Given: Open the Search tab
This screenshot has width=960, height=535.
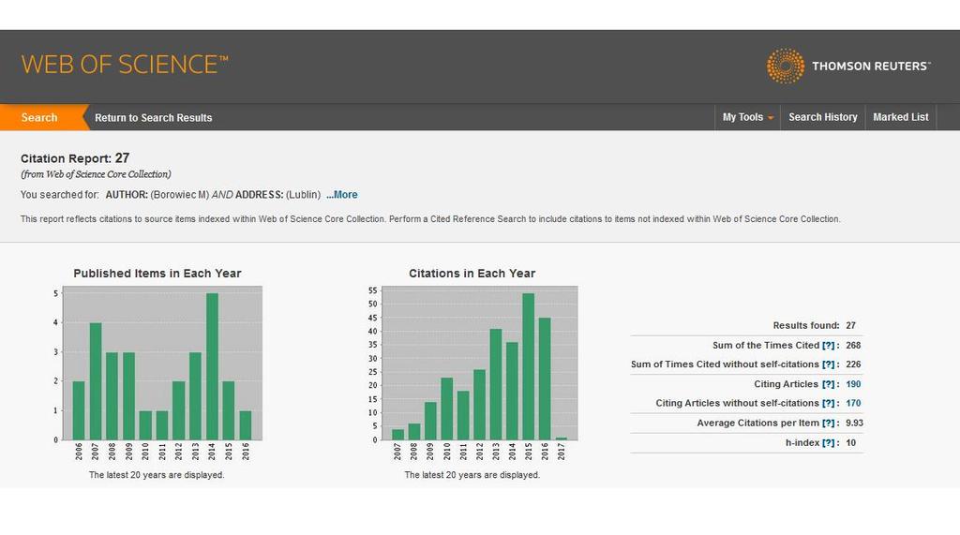Looking at the screenshot, I should tap(39, 117).
